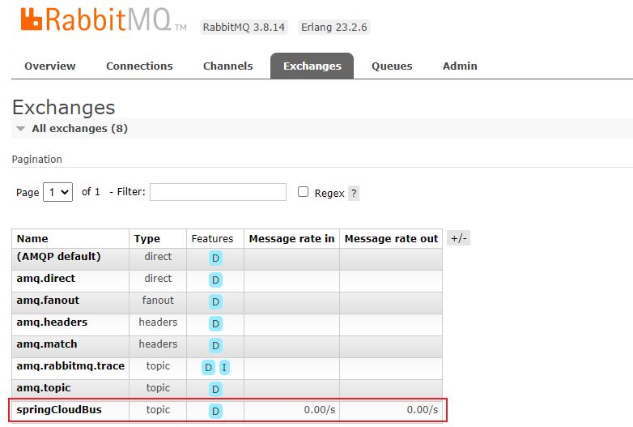Switch to the Connections tab
This screenshot has width=633, height=427.
point(139,66)
